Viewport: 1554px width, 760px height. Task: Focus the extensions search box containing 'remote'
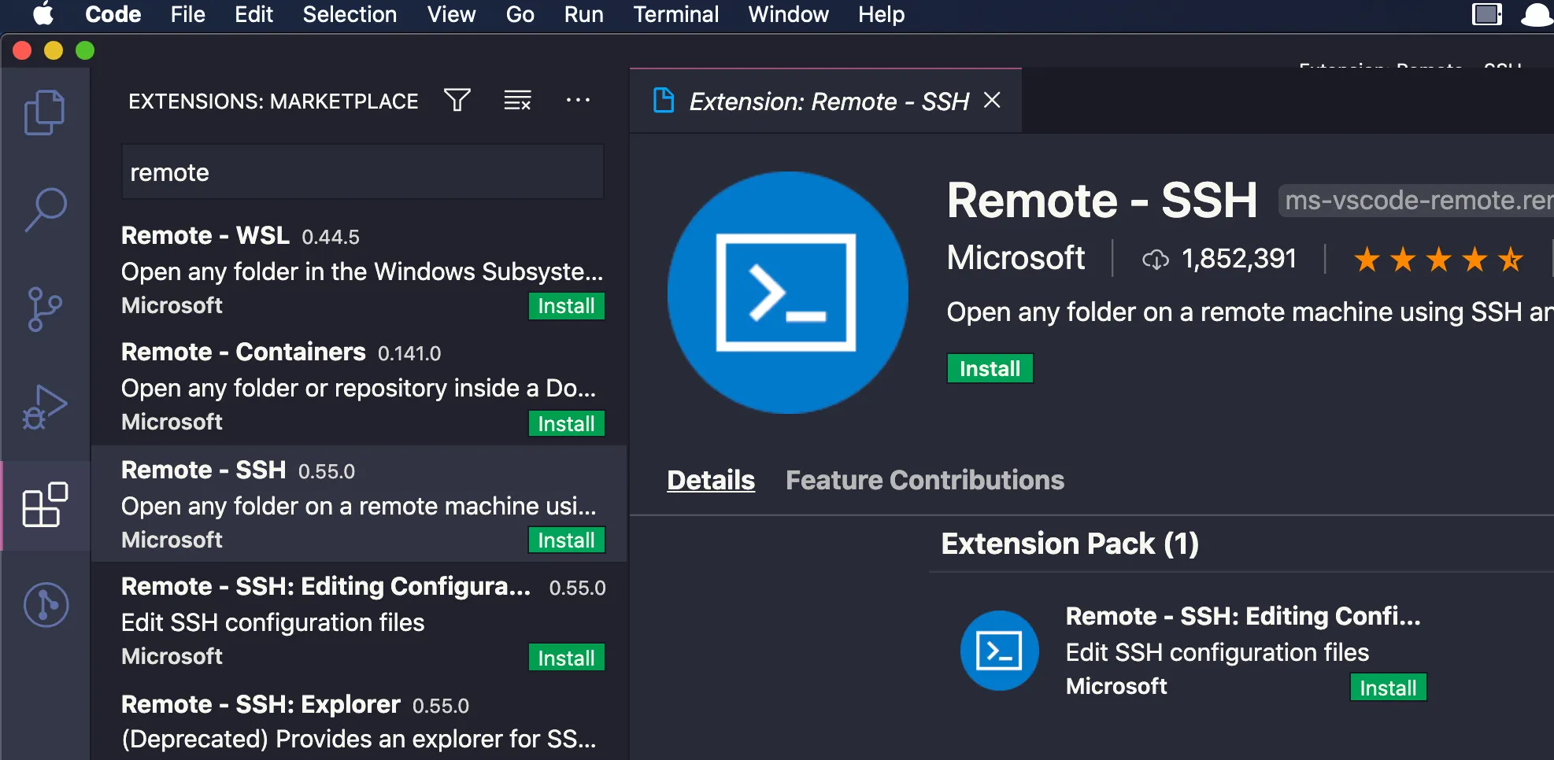coord(363,172)
